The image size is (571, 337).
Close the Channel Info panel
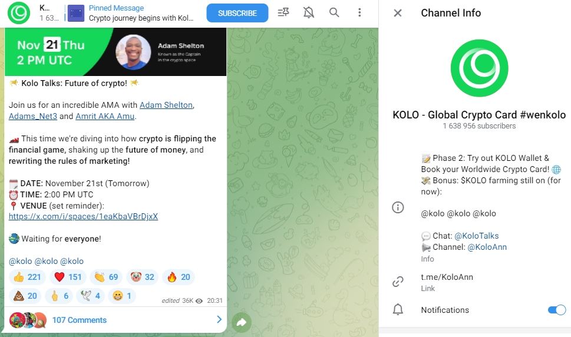point(398,13)
